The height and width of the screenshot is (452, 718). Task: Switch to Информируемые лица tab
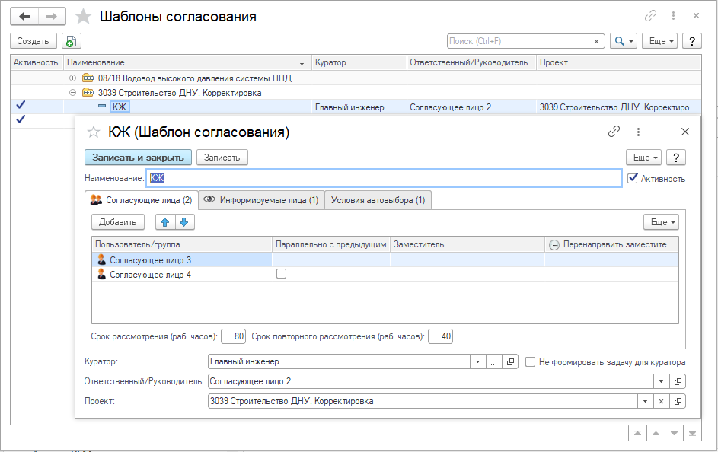point(261,200)
